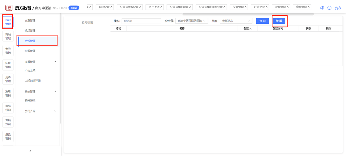The image size is (346, 156).
Task: Close the 音频管理 tab
Action: (x=309, y=7)
